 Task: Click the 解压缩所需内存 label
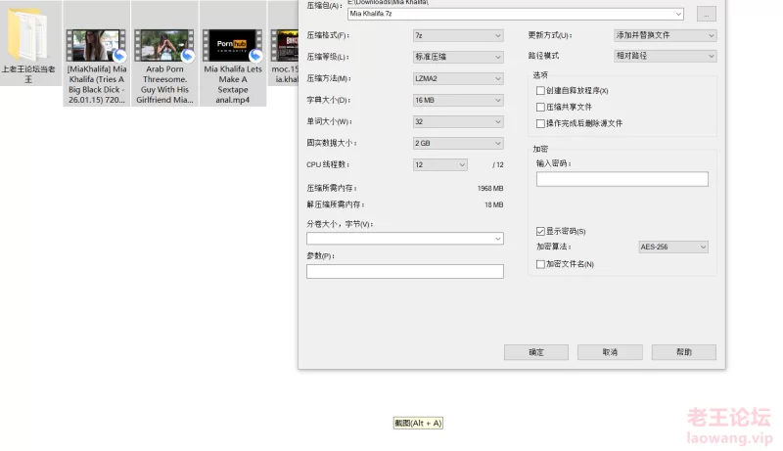[x=336, y=205]
